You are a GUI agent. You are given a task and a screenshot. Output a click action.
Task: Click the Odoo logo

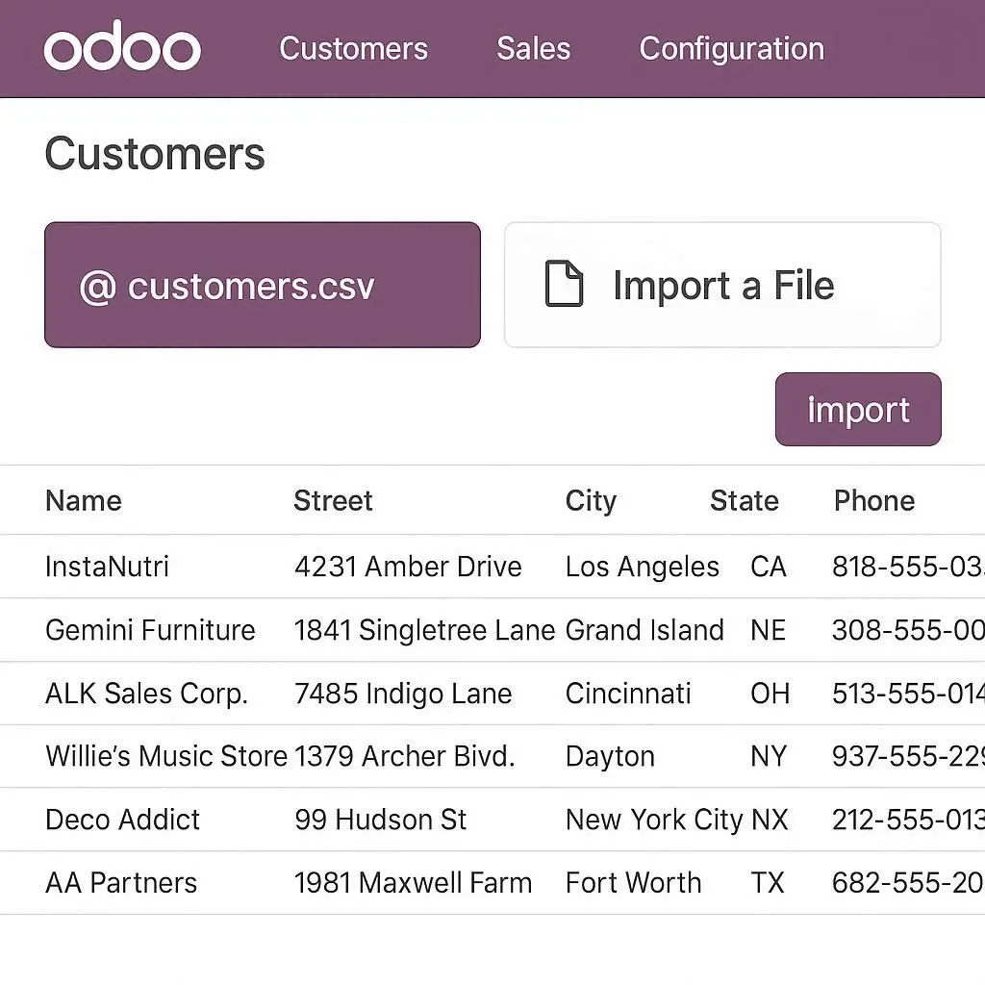click(x=122, y=48)
